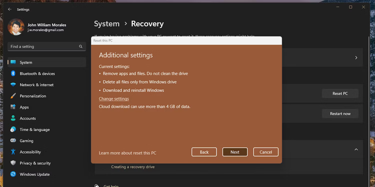This screenshot has width=375, height=187.
Task: Click the search magnifier icon
Action: click(x=81, y=46)
